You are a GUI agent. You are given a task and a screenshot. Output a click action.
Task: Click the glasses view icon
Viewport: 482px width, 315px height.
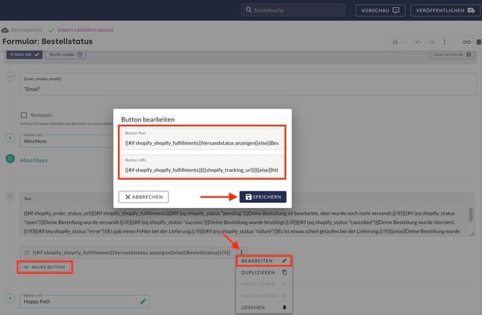[467, 42]
